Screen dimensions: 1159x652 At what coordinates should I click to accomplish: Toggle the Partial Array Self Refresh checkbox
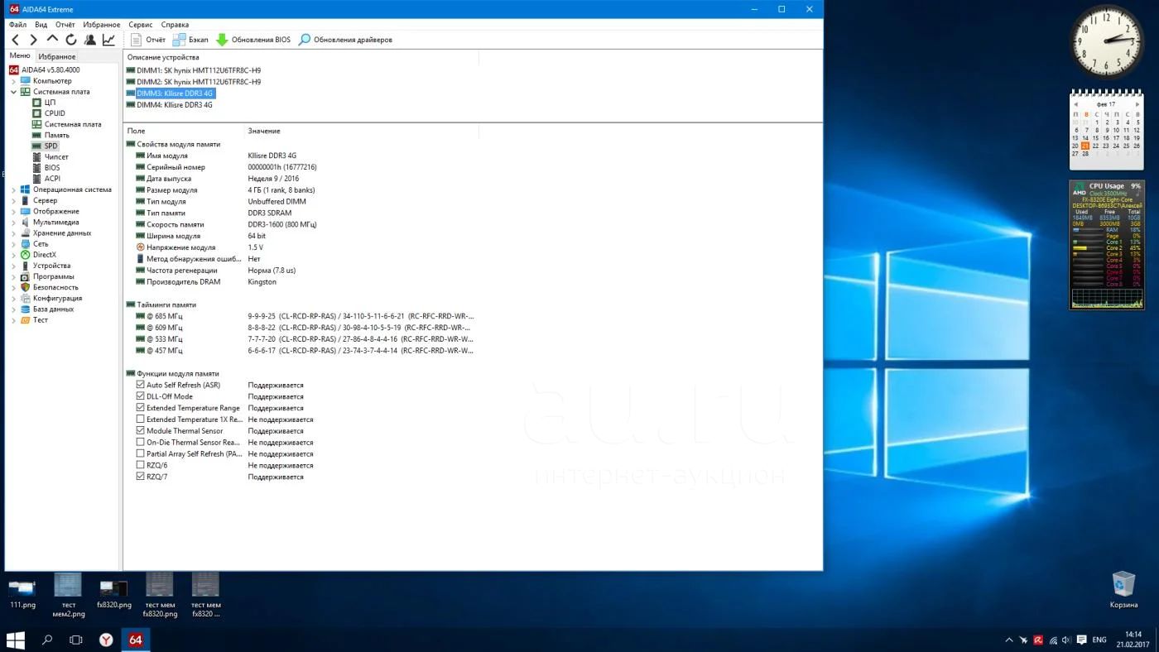coord(140,454)
